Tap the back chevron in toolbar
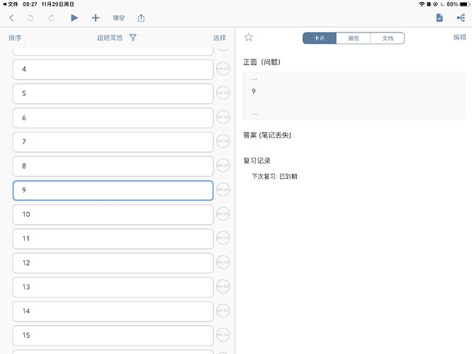This screenshot has width=472, height=354. 12,18
